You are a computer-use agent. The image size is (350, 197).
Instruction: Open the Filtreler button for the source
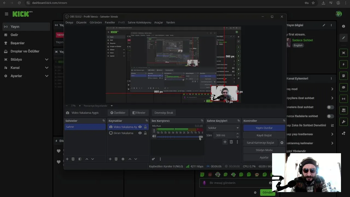[x=139, y=113]
